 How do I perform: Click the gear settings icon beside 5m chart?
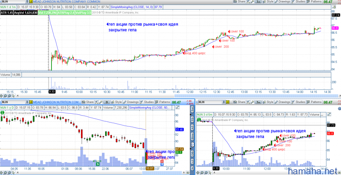click(339, 109)
